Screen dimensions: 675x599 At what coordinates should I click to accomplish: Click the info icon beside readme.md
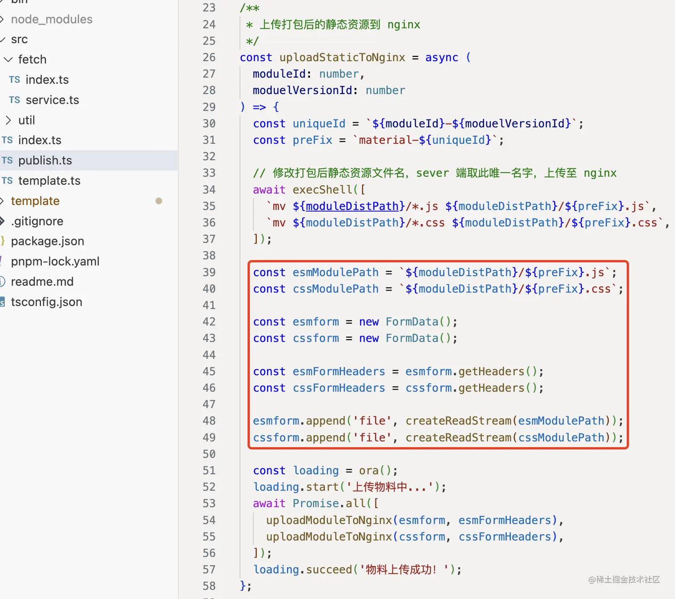(2, 282)
